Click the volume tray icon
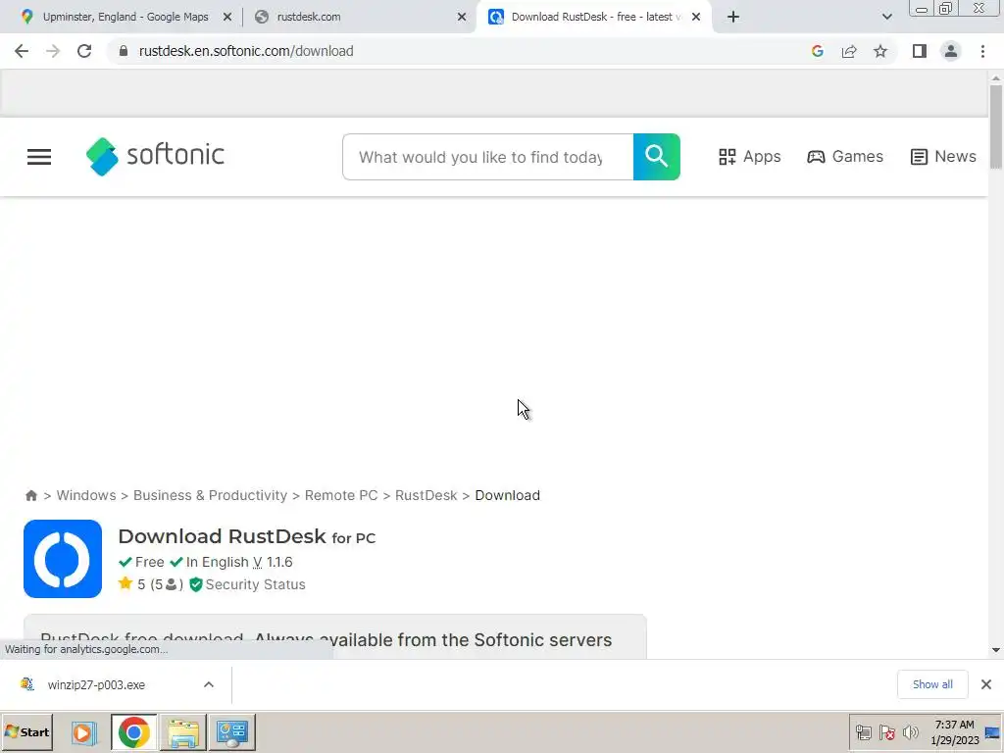This screenshot has height=753, width=1004. (x=910, y=732)
